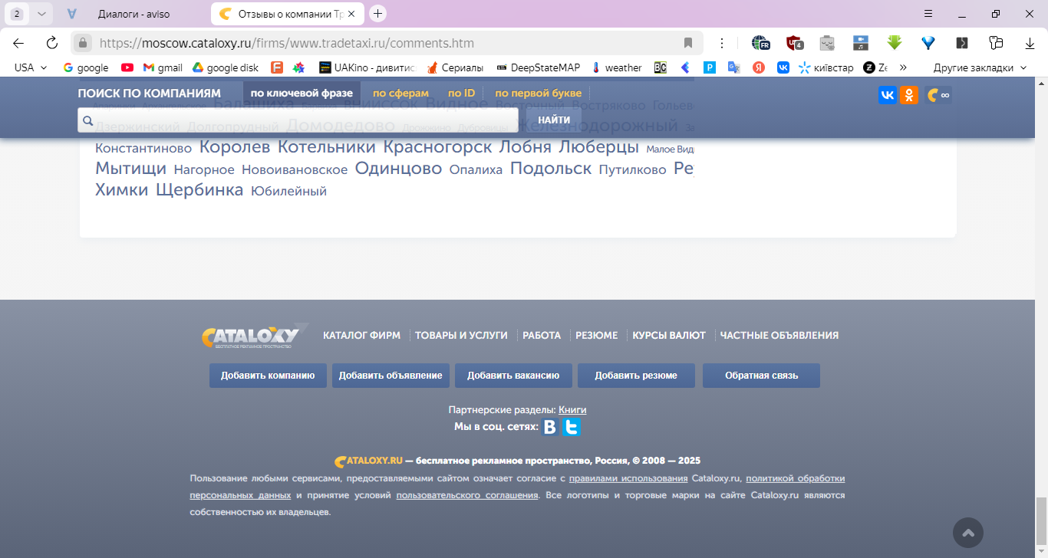Click the magnifier icon in search field
Viewport: 1048px width, 558px height.
87,120
